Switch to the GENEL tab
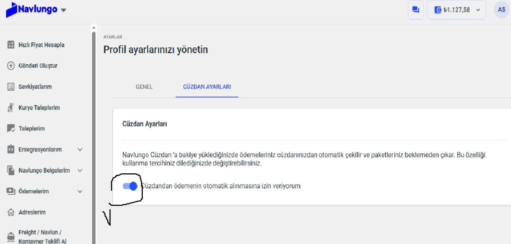The image size is (511, 244). tap(144, 87)
